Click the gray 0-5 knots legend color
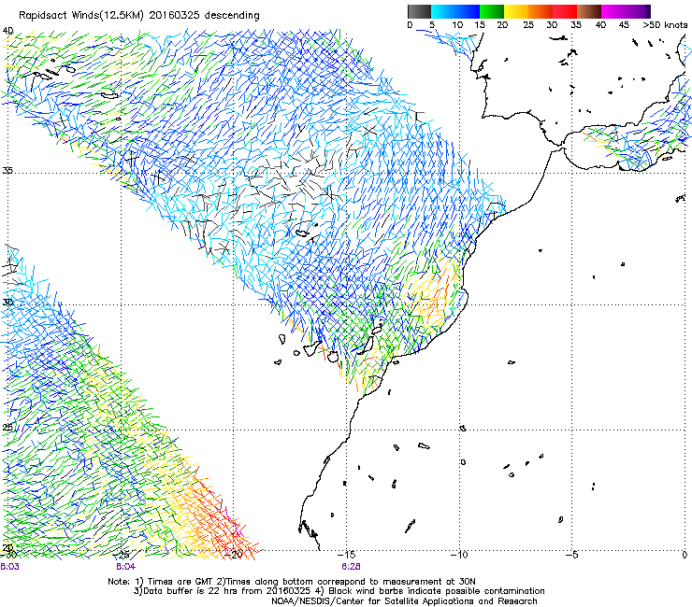692x607 pixels. [x=419, y=11]
